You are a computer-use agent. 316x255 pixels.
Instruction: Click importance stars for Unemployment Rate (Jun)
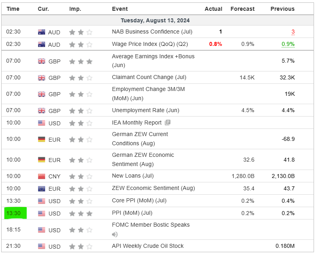click(x=81, y=111)
